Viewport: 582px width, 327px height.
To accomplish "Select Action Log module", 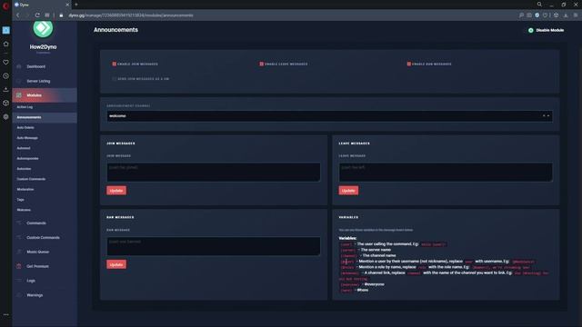I will pyautogui.click(x=25, y=107).
